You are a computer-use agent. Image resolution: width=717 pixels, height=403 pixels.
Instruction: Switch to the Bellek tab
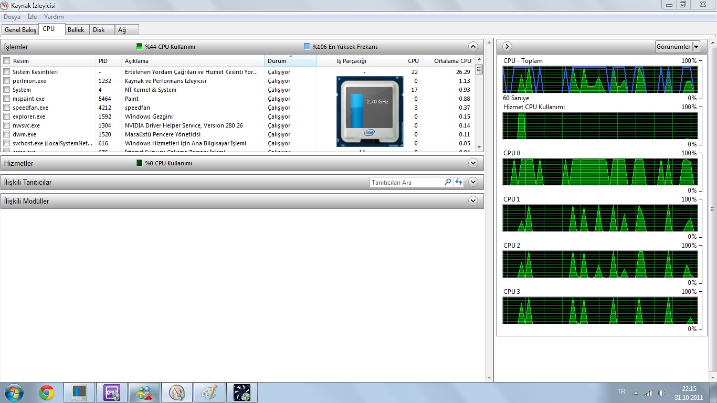(x=76, y=30)
